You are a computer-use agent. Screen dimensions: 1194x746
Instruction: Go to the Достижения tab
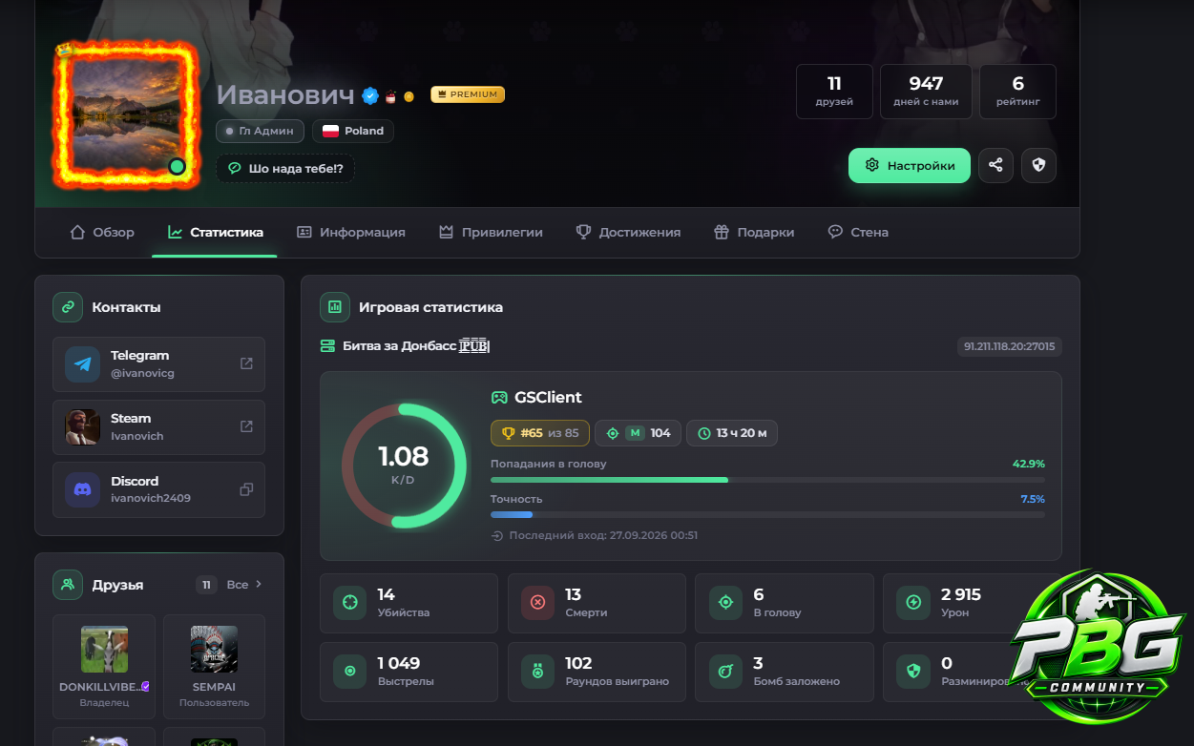tap(628, 232)
